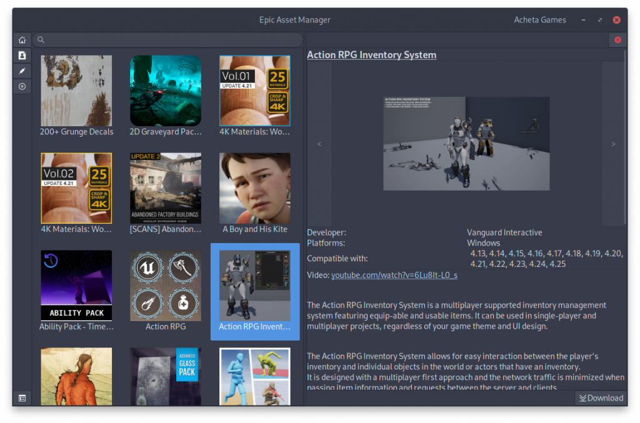640x423 pixels.
Task: Maximize the Epic Asset Manager window
Action: pyautogui.click(x=600, y=20)
